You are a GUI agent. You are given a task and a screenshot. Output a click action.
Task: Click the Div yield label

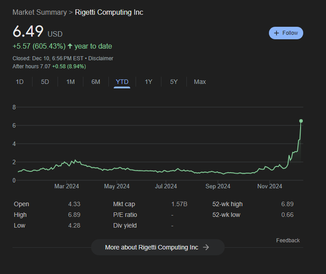point(125,225)
